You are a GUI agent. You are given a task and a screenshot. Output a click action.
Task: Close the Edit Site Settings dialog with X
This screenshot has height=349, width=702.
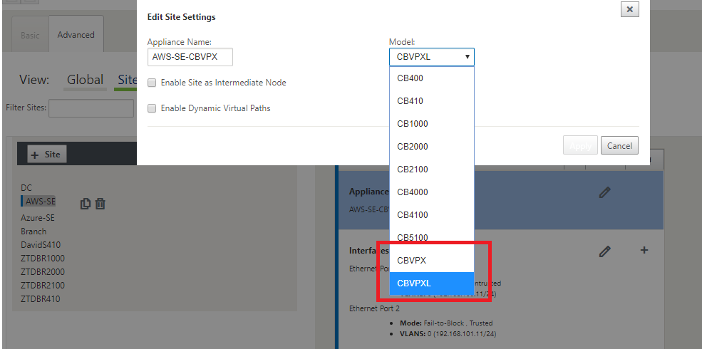click(629, 9)
